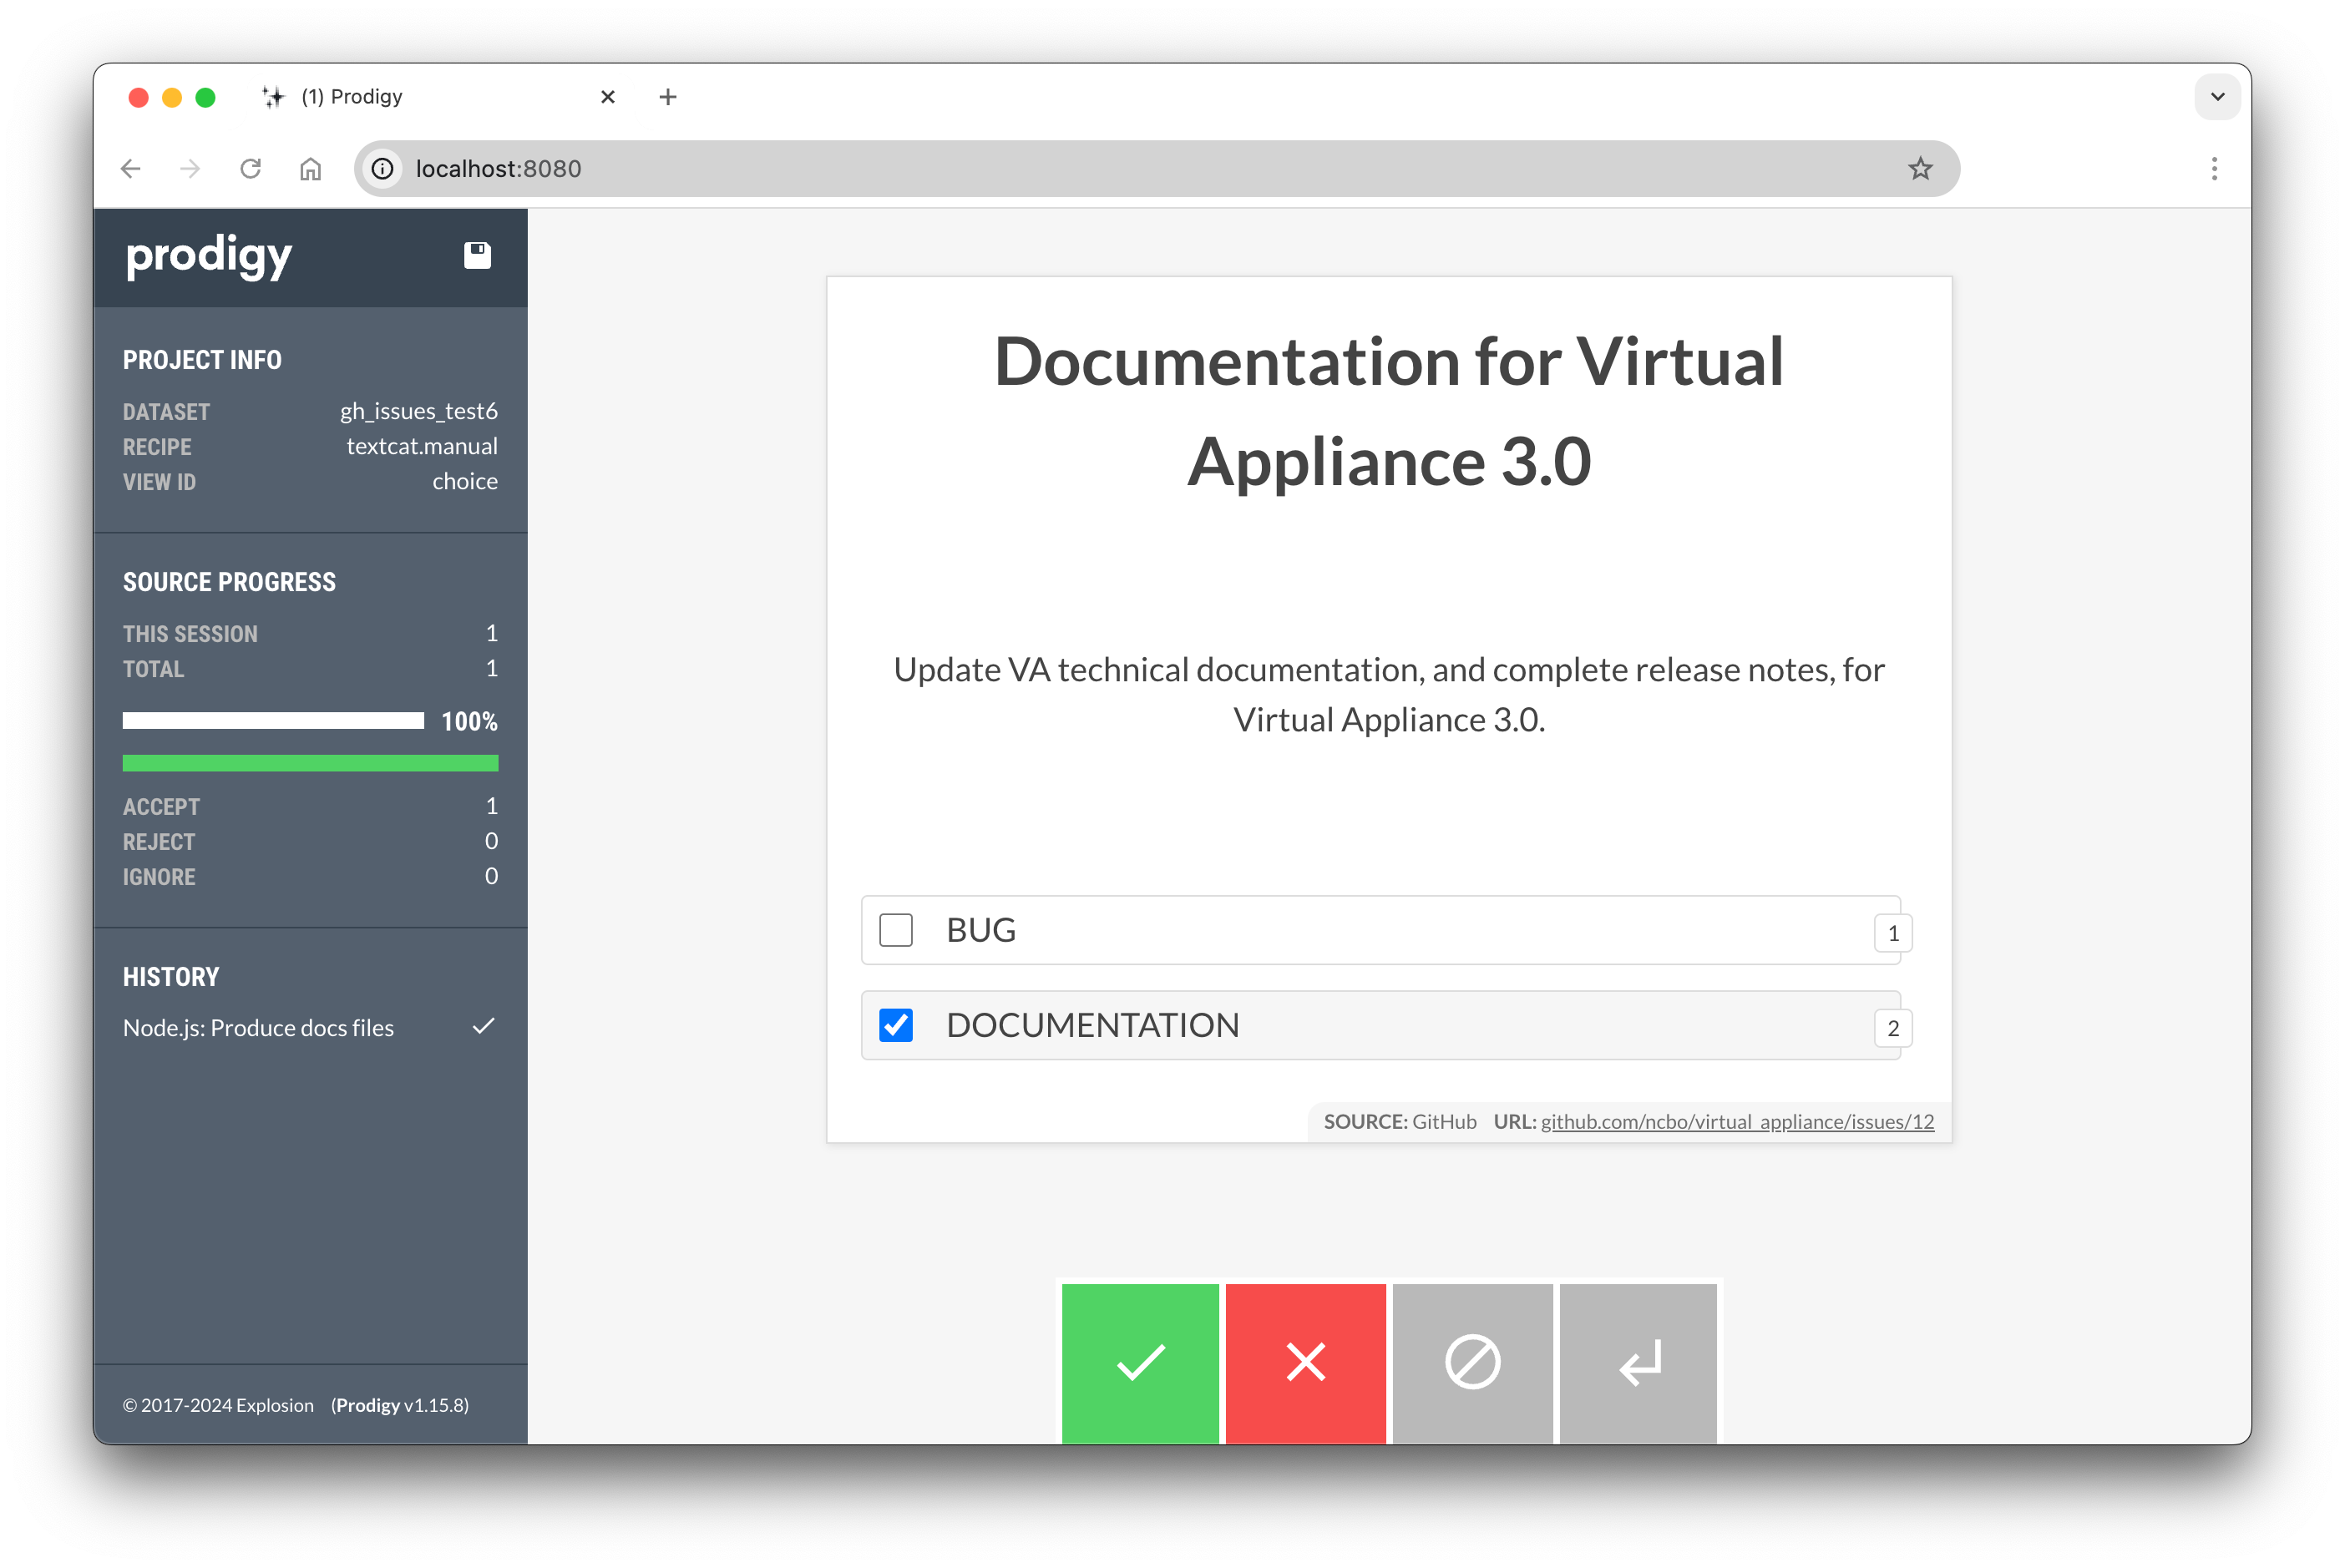2345x1568 pixels.
Task: Bookmark page with star icon
Action: coord(1919,168)
